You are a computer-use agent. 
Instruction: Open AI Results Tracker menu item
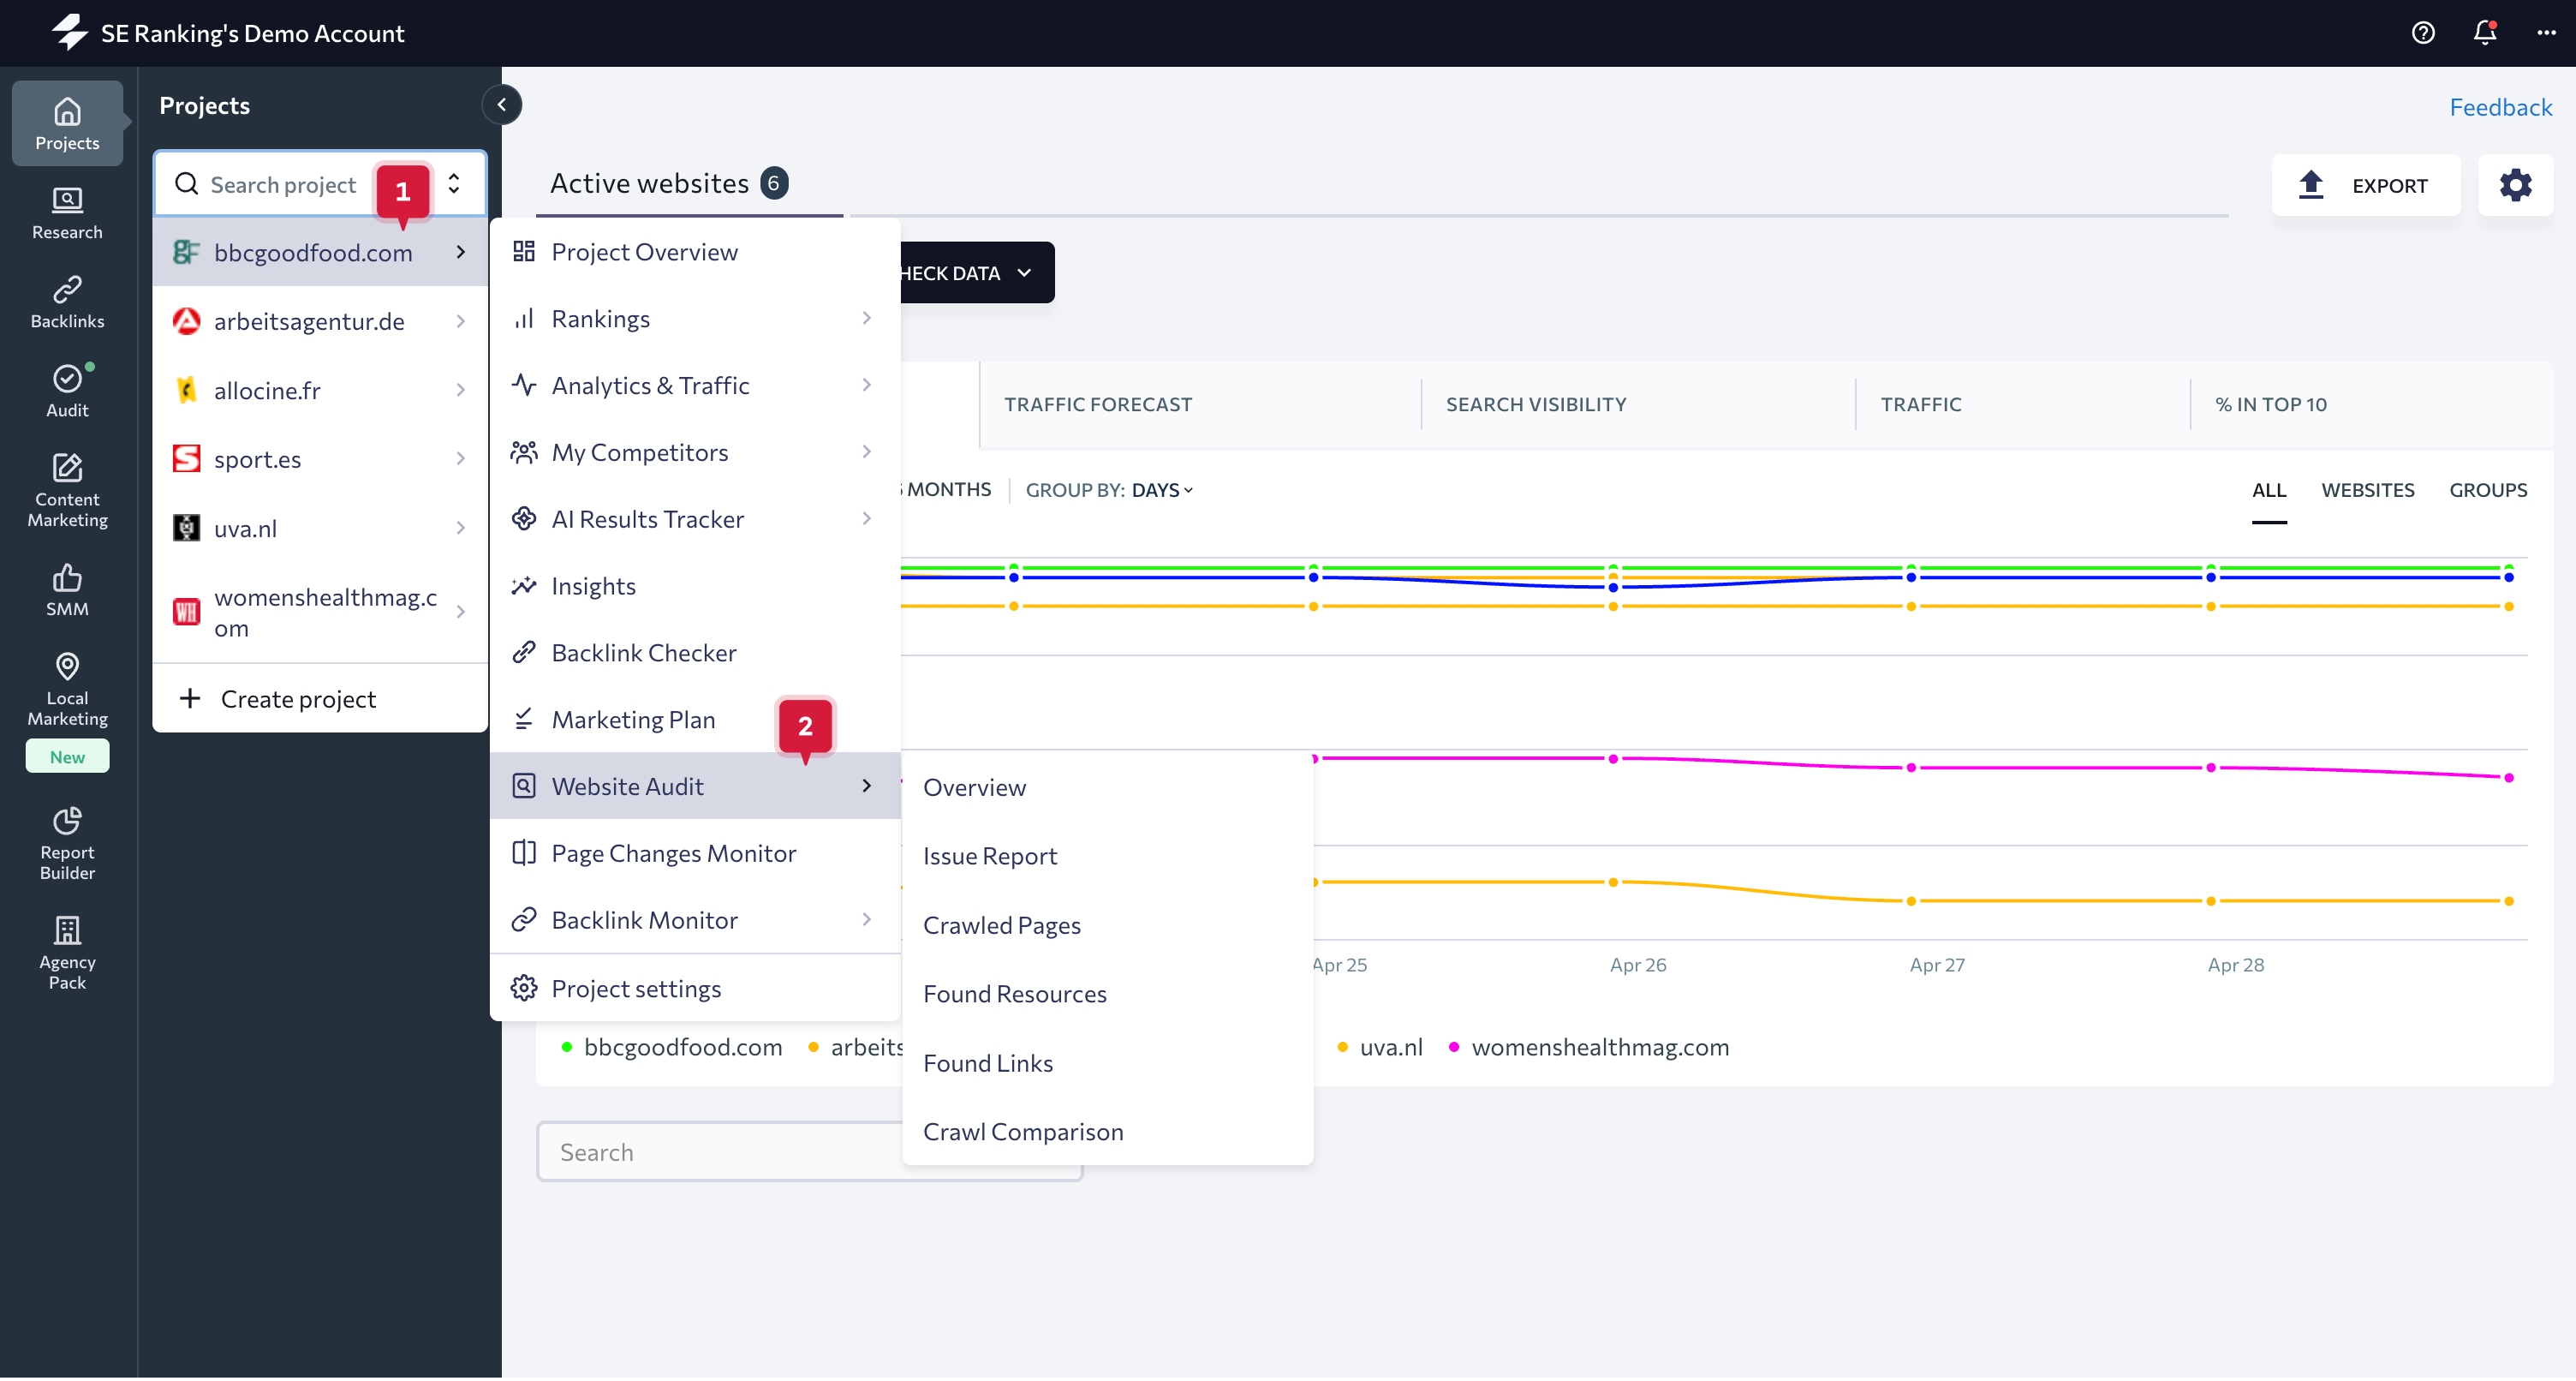click(x=695, y=519)
